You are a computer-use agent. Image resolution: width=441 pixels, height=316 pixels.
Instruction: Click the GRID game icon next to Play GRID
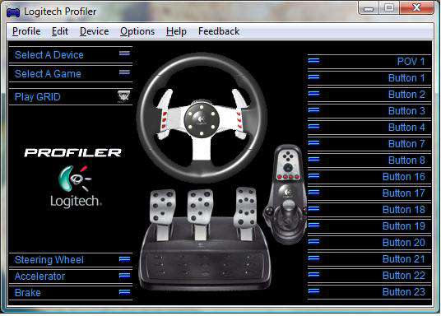click(123, 96)
